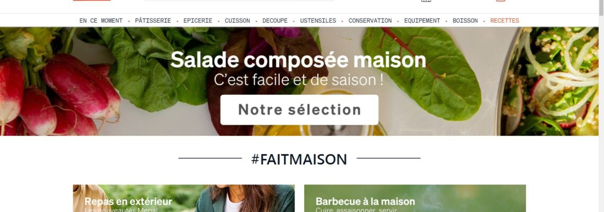Open the EN CE MOMENT menu
This screenshot has width=604, height=212.
[x=101, y=21]
